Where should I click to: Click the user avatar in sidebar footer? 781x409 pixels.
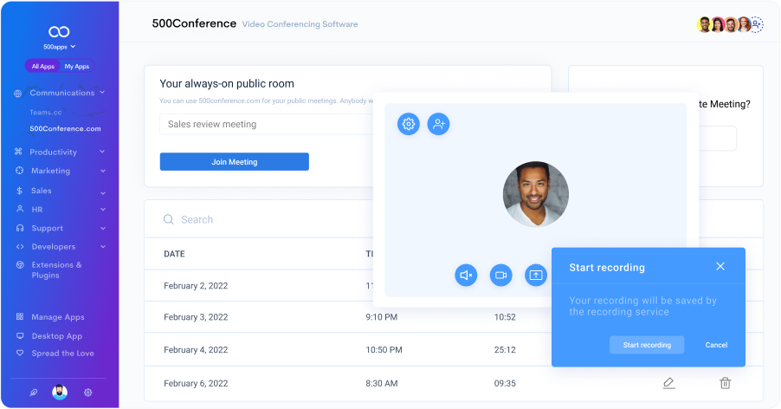[x=60, y=393]
